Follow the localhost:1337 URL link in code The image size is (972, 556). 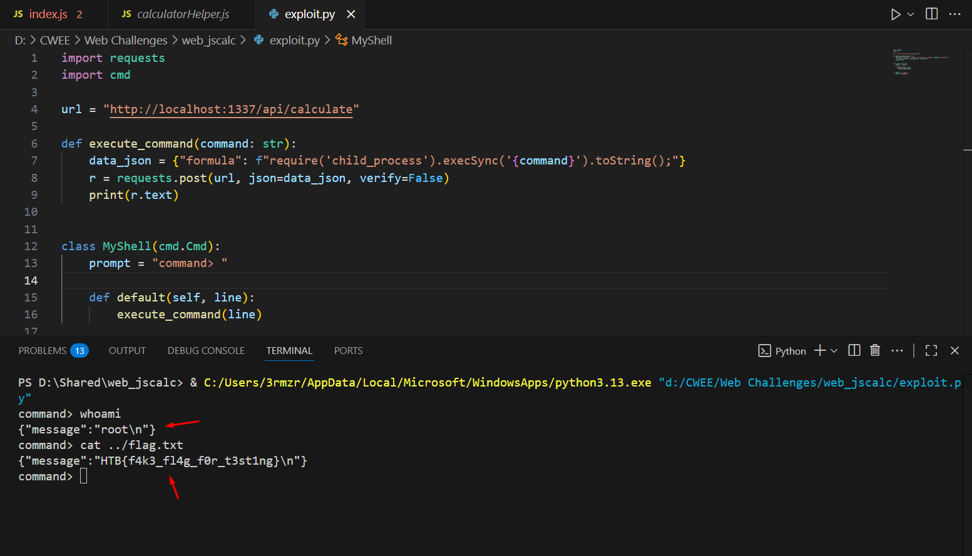231,109
